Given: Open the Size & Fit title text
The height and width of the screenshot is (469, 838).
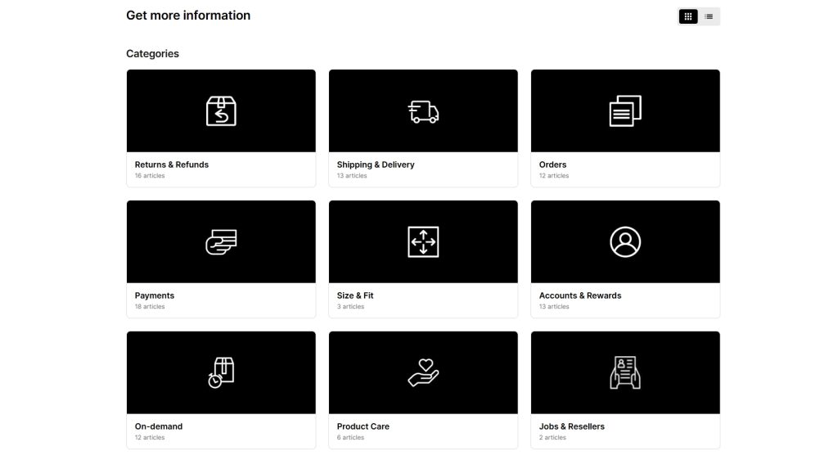Looking at the screenshot, I should tap(355, 295).
